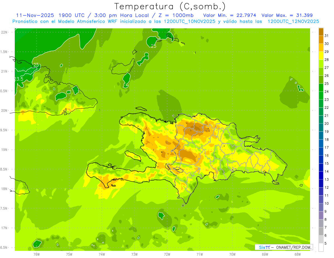Click the "Valor Min. = 22.7974" value
This screenshot has height=258, width=334.
230,15
